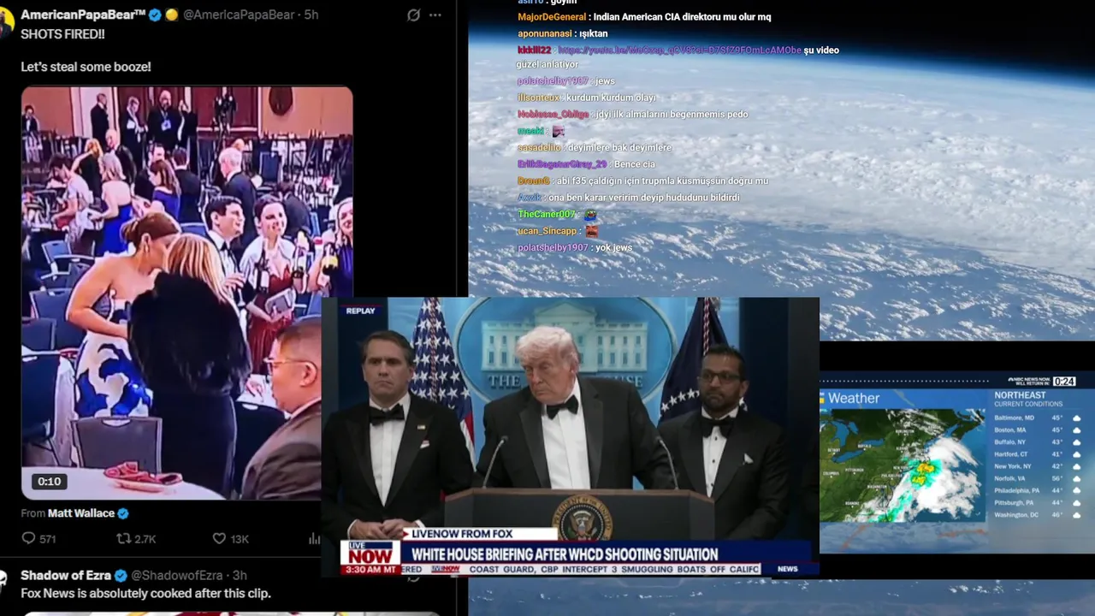Image resolution: width=1095 pixels, height=616 pixels.
Task: Open the view-count bar chart icon
Action: [314, 539]
